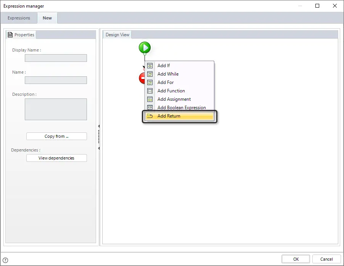Switch to the Expressions tab
344x266 pixels.
point(19,18)
